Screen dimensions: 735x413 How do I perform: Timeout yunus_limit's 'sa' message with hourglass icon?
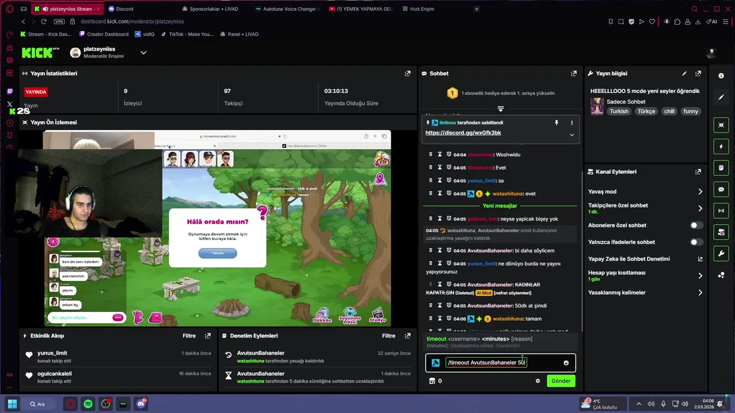(x=440, y=181)
